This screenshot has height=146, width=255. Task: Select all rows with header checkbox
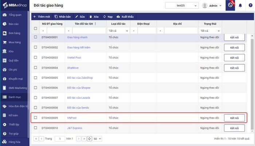[x=35, y=28]
